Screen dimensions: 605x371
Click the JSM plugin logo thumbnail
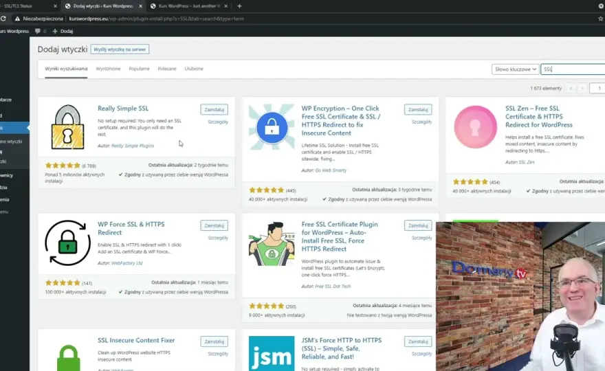point(272,353)
